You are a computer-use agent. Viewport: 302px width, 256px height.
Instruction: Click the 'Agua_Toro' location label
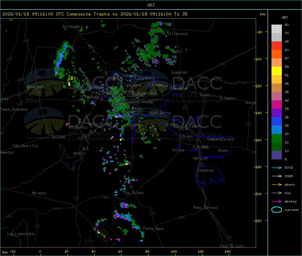pyautogui.click(x=36, y=87)
